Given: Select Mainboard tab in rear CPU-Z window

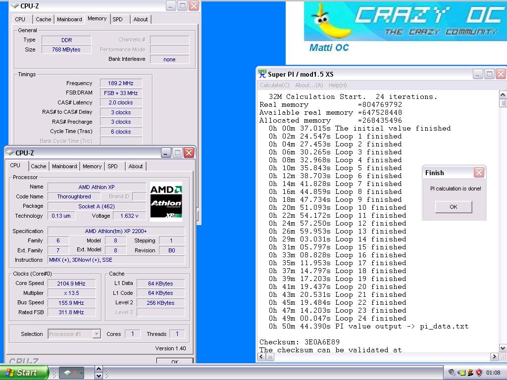Looking at the screenshot, I should tap(69, 19).
